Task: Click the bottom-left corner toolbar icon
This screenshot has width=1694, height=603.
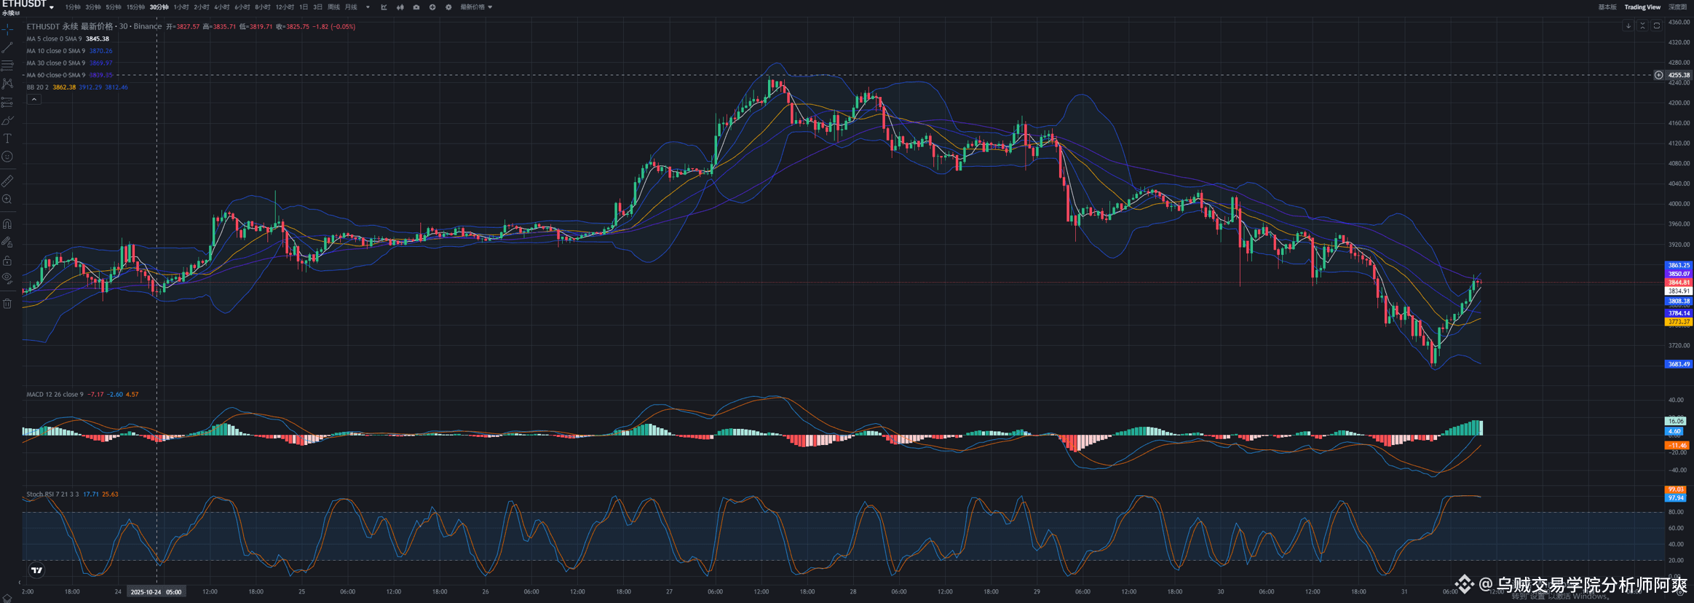Action: click(7, 599)
